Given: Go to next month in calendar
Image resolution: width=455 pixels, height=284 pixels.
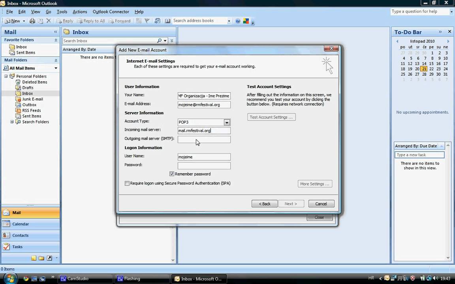Looking at the screenshot, I should tap(448, 41).
